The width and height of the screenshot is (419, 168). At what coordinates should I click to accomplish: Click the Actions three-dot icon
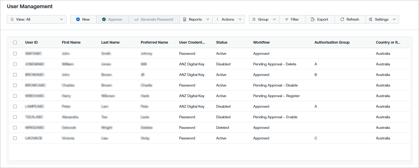pos(217,19)
